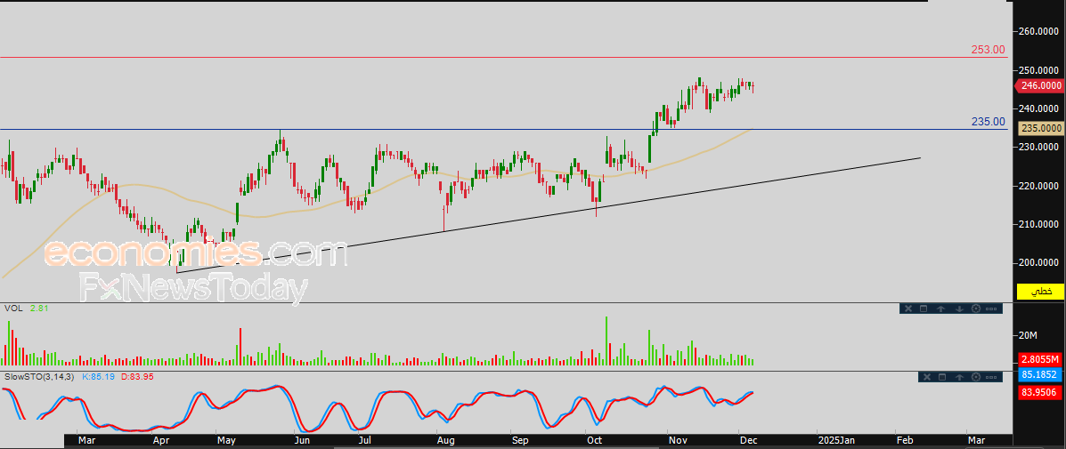Image resolution: width=1066 pixels, height=449 pixels.
Task: Open SlowSTO panel settings gear
Action: click(x=976, y=376)
